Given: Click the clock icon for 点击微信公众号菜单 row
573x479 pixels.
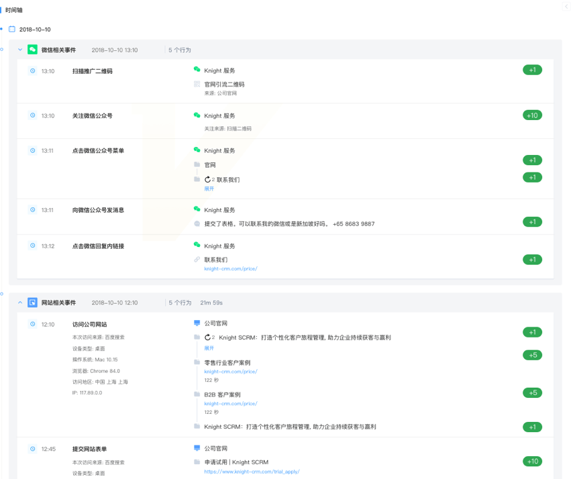Looking at the screenshot, I should pyautogui.click(x=33, y=150).
